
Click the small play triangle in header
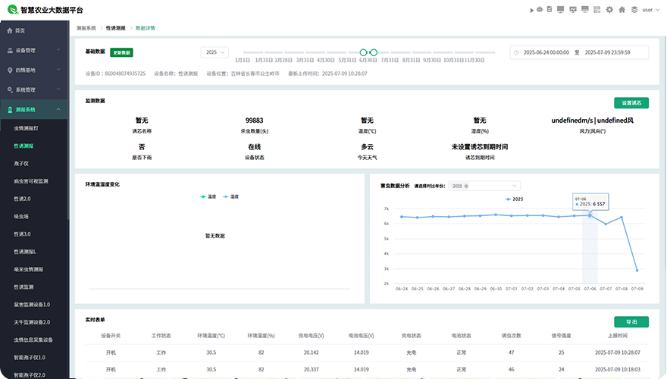click(x=531, y=10)
